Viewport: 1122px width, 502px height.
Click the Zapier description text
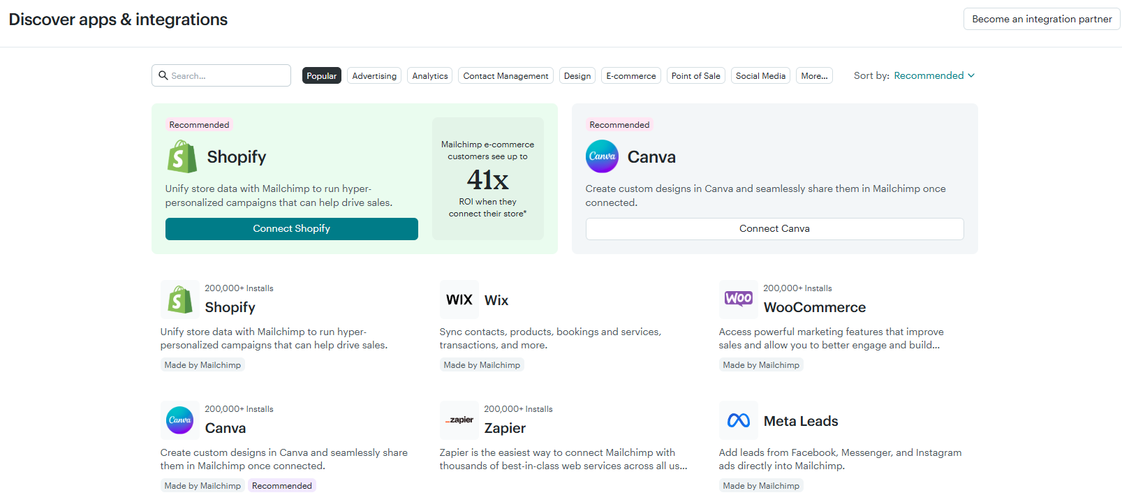[563, 459]
